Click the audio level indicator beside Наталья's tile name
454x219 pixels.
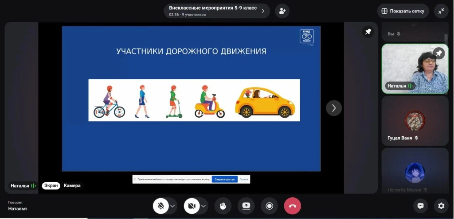(x=410, y=86)
